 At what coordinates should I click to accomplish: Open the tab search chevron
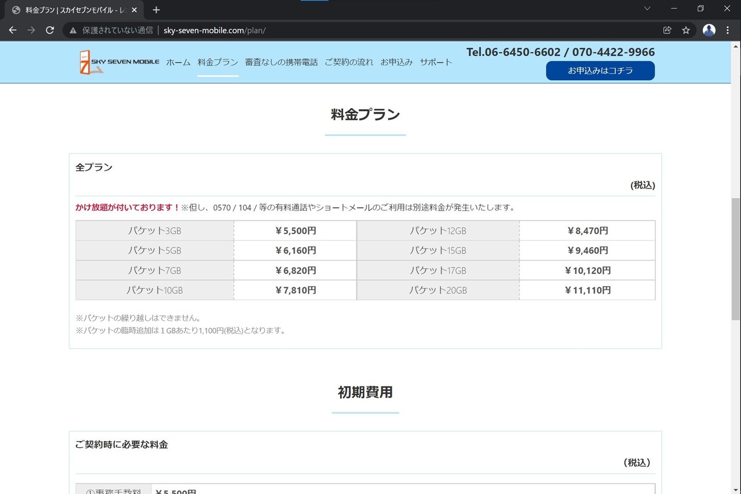coord(647,9)
